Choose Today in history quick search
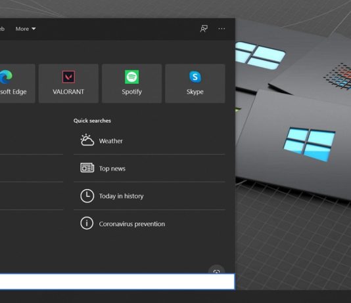 (149, 196)
